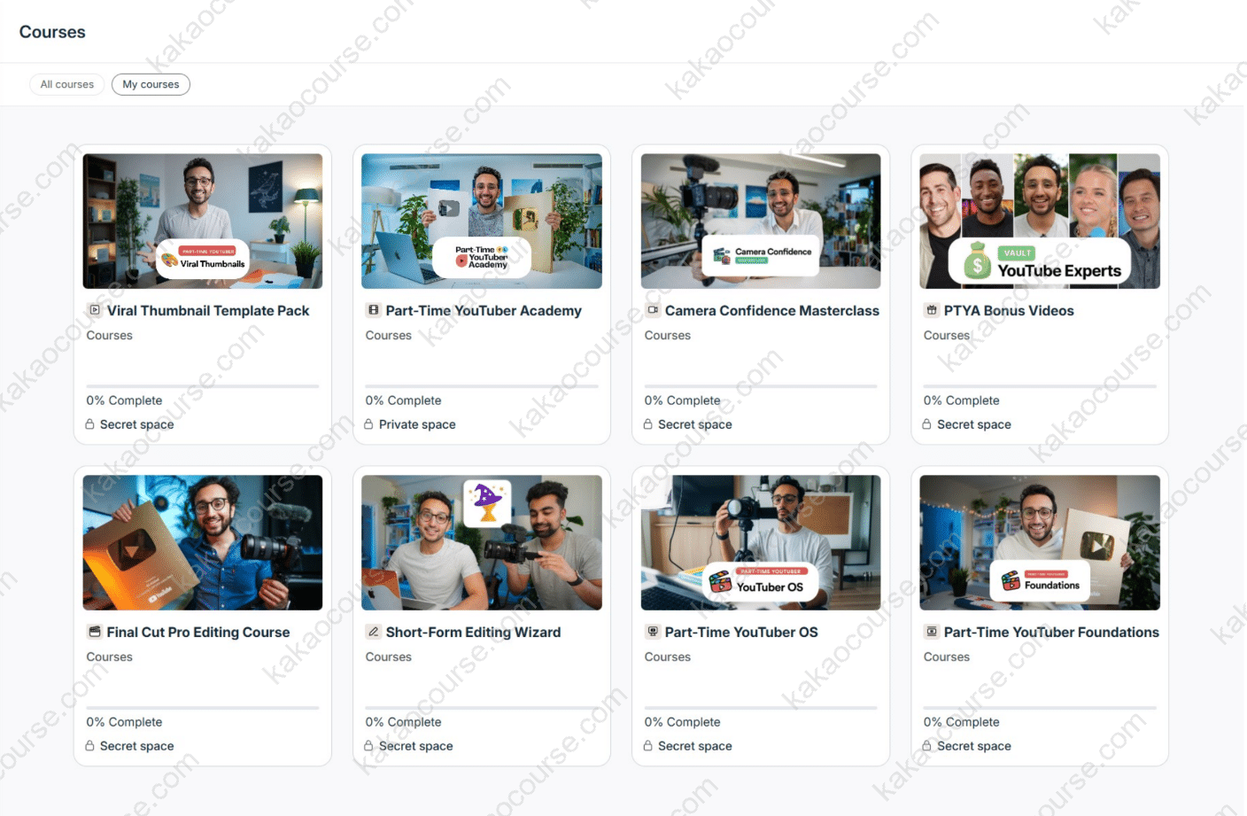The image size is (1247, 816).
Task: Click the icon beside Final Cut Pro Editing Course
Action: click(x=94, y=632)
